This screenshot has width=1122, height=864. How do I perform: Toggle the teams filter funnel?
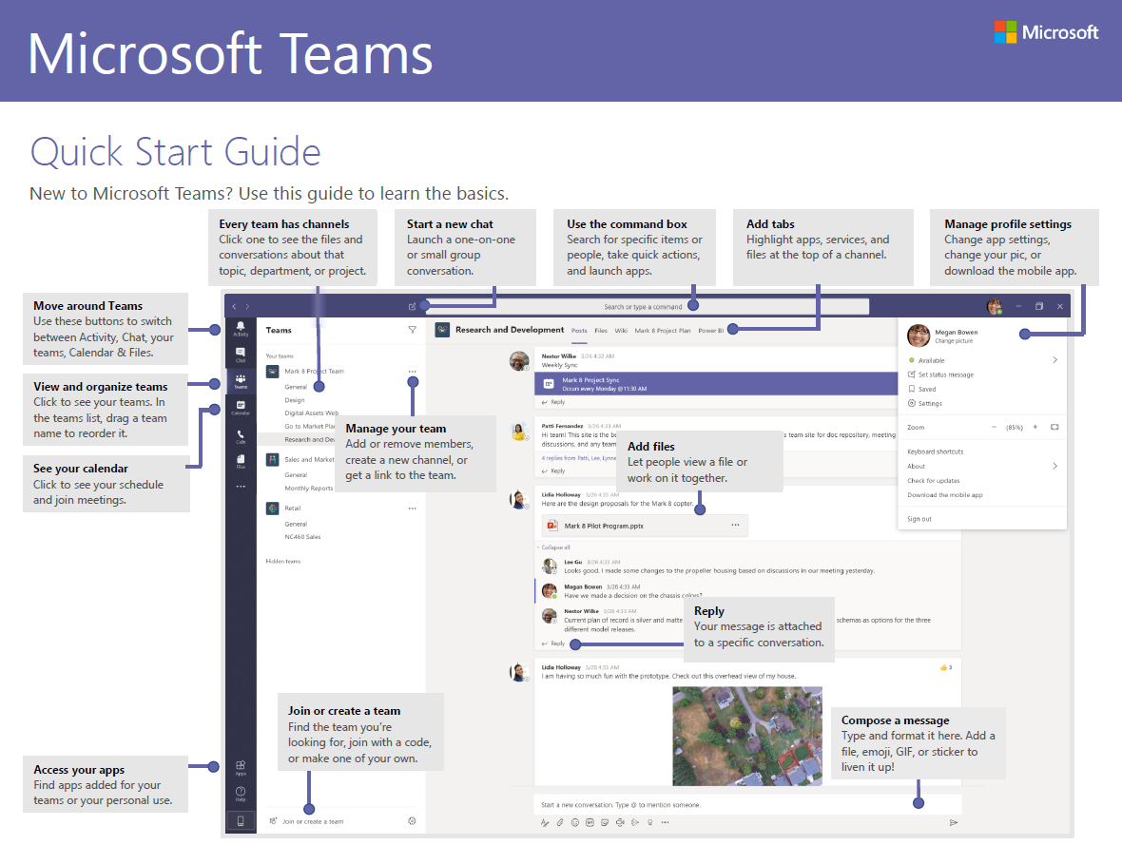click(x=412, y=330)
